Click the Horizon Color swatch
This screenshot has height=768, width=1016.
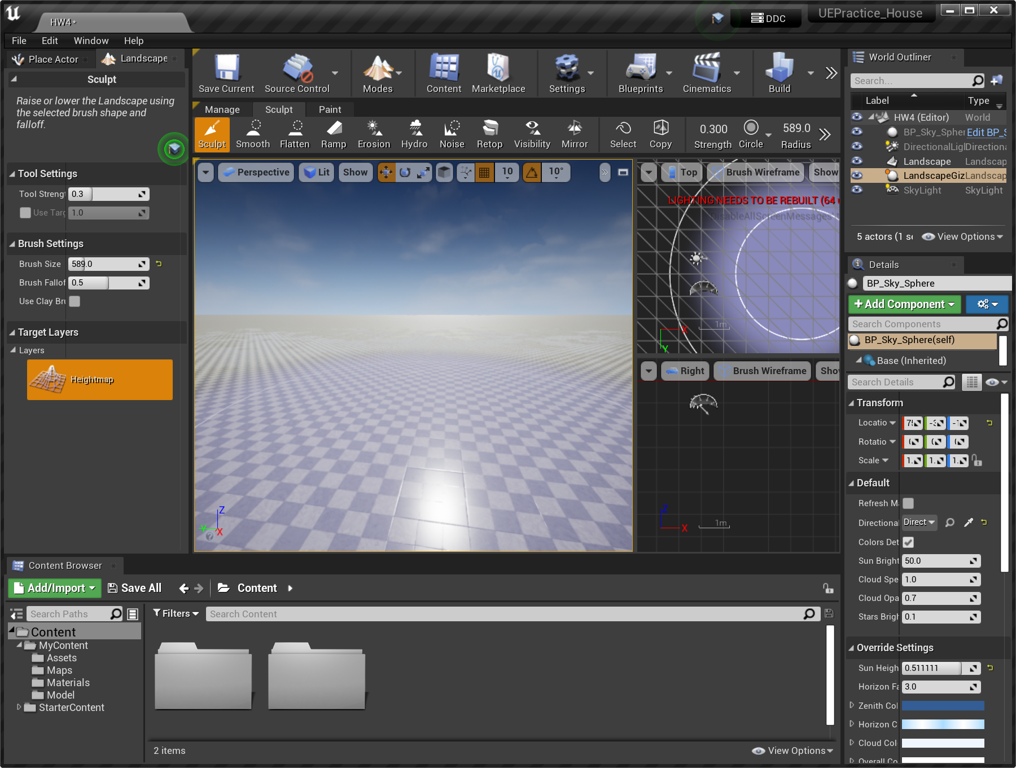pyautogui.click(x=943, y=724)
